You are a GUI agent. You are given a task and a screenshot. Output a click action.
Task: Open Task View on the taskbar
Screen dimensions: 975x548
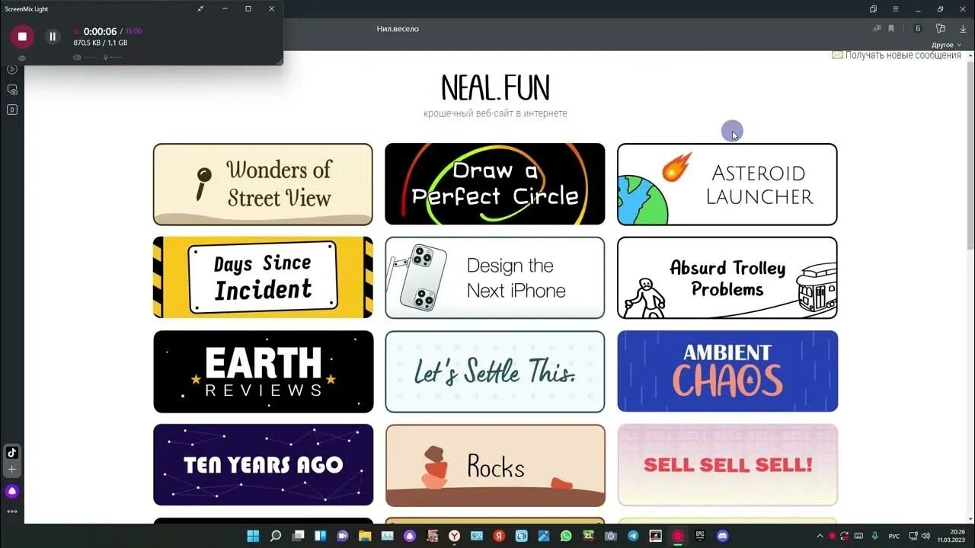click(x=299, y=536)
